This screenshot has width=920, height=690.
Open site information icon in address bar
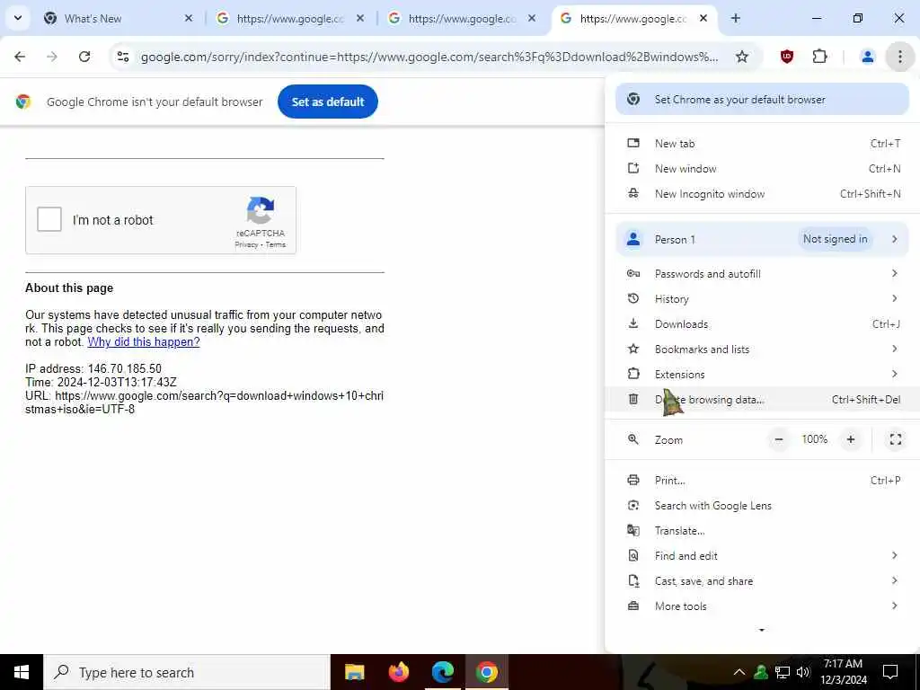click(x=122, y=57)
